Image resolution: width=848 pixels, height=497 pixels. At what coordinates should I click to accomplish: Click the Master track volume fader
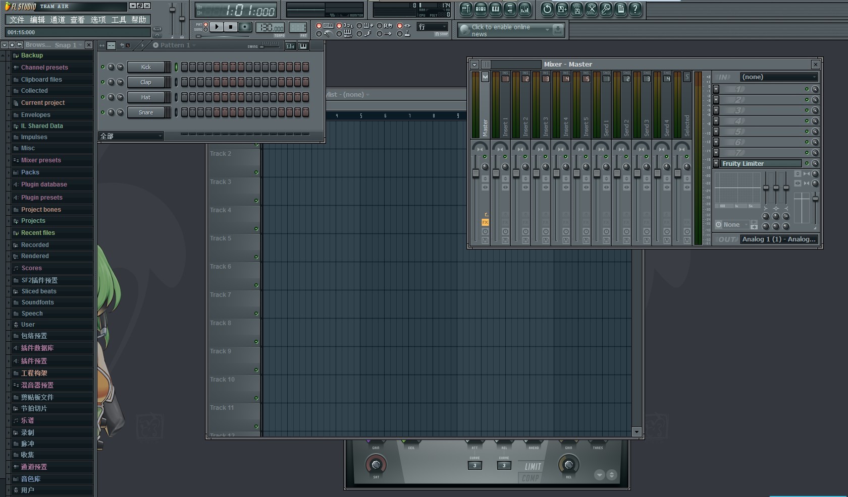click(475, 173)
